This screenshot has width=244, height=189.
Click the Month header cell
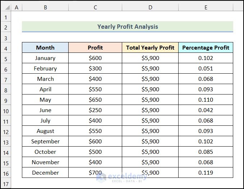[45, 47]
